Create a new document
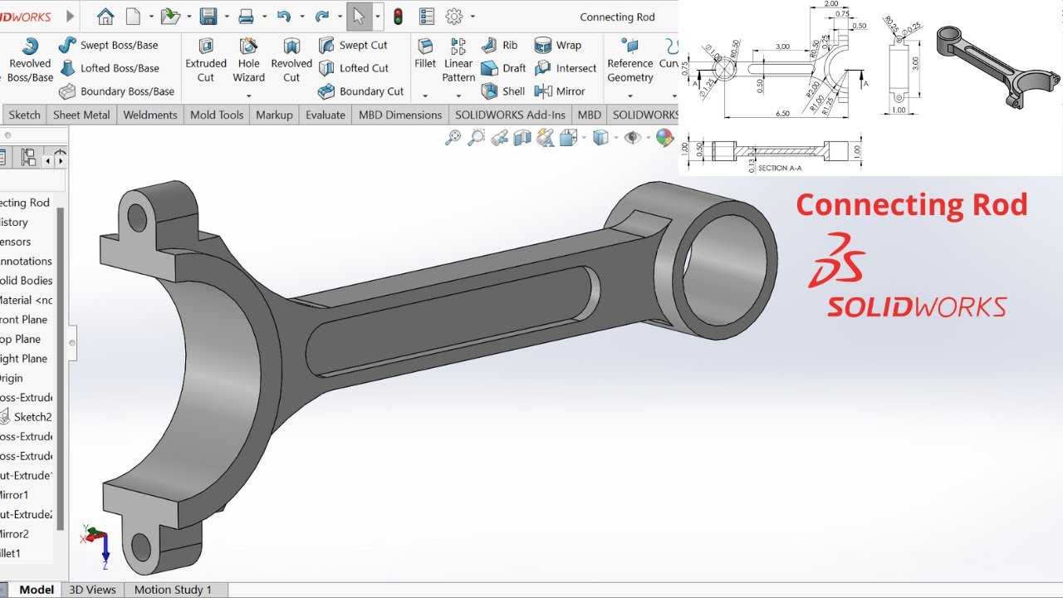The height and width of the screenshot is (598, 1063). pos(133,16)
